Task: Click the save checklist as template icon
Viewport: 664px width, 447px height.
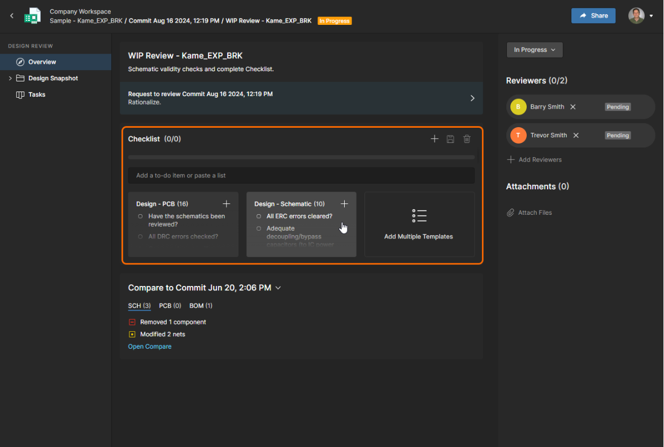Action: click(x=450, y=139)
